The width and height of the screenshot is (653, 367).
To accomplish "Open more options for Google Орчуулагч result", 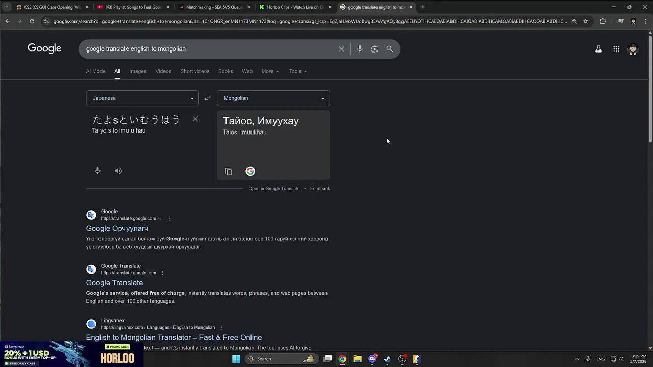I will tap(170, 219).
